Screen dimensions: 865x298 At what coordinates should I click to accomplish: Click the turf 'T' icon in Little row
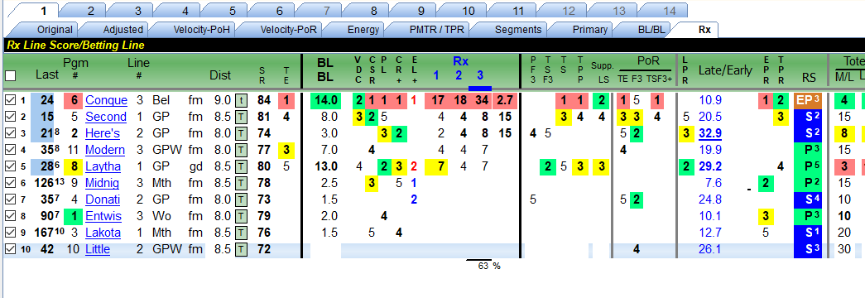(x=241, y=249)
